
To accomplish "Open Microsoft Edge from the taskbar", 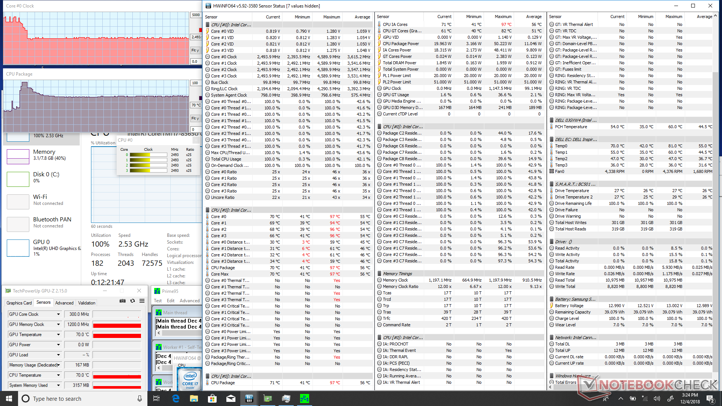I will click(176, 398).
